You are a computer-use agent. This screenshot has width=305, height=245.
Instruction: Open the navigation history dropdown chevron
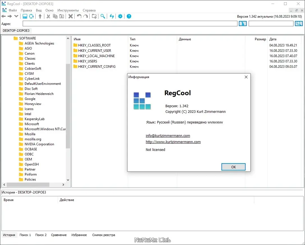click(x=16, y=16)
